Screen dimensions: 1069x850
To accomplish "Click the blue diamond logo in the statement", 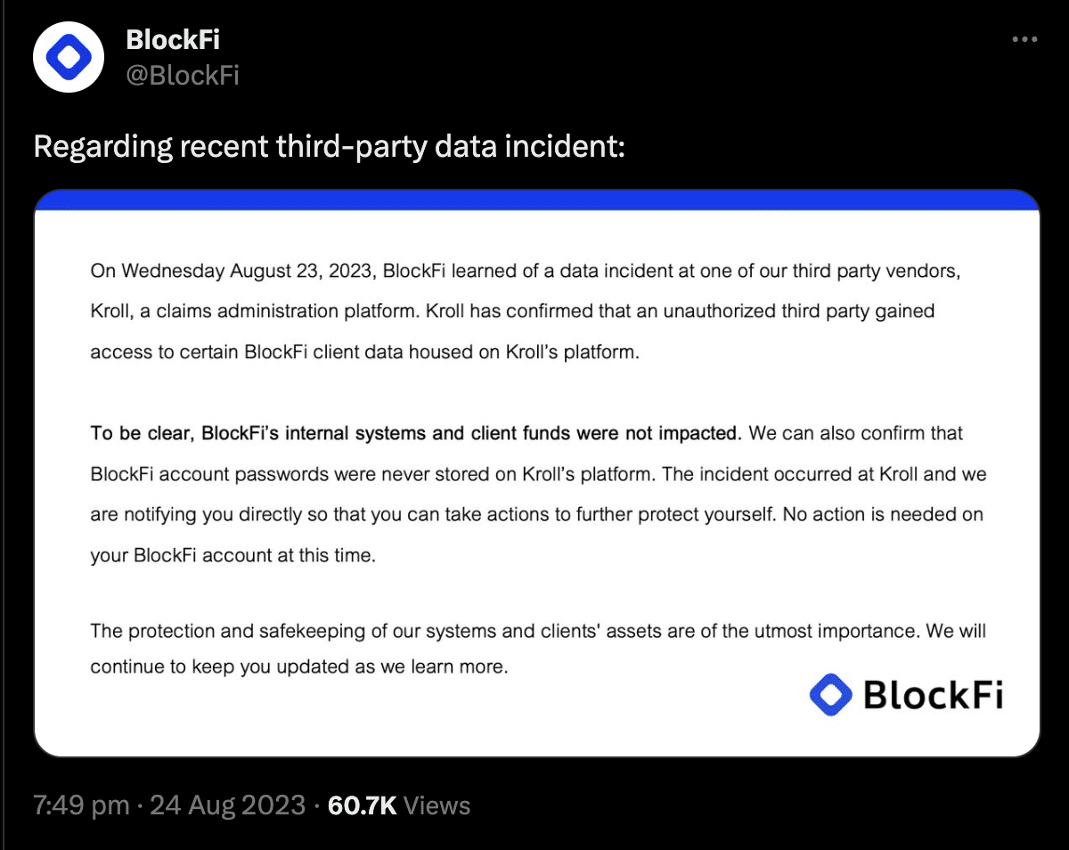I will point(830,694).
